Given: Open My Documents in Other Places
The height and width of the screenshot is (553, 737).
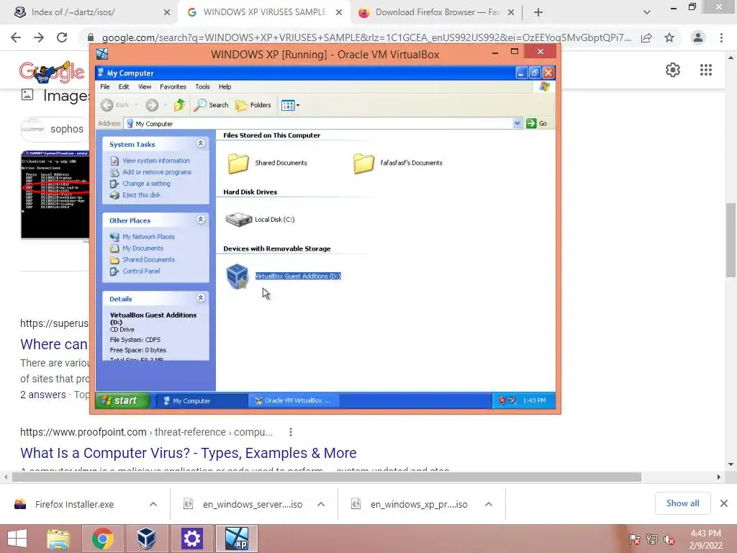Looking at the screenshot, I should tap(143, 248).
